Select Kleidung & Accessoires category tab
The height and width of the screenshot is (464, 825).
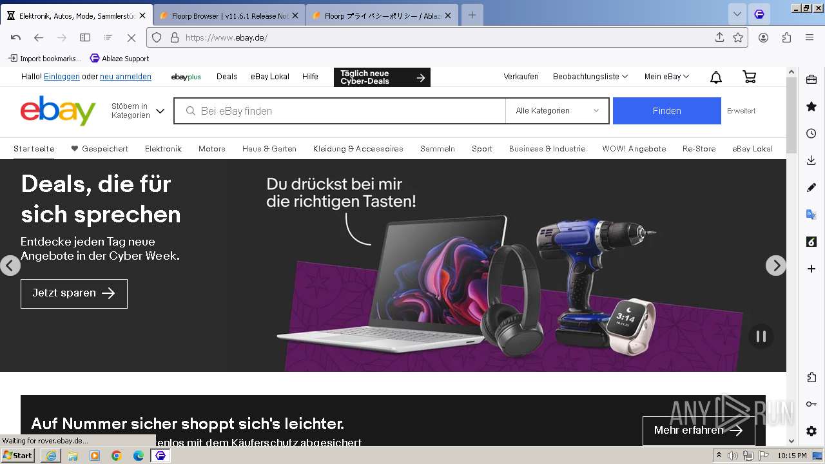pos(358,149)
